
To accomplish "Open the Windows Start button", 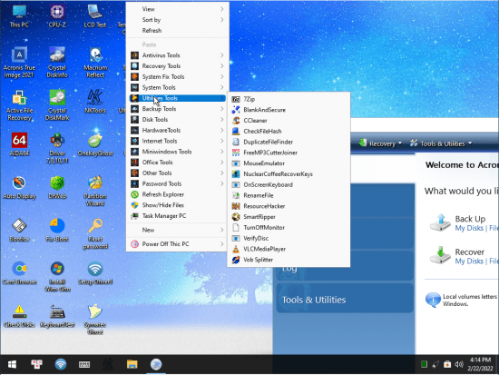I will (x=12, y=364).
